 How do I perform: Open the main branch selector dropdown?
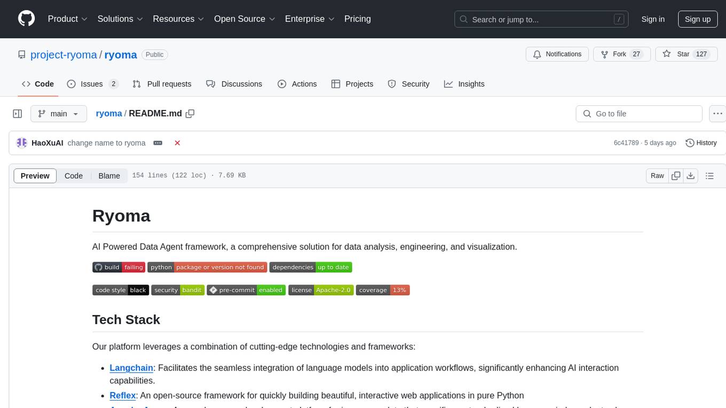(x=58, y=114)
